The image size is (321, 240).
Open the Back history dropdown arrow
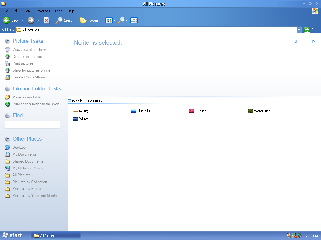coord(22,20)
